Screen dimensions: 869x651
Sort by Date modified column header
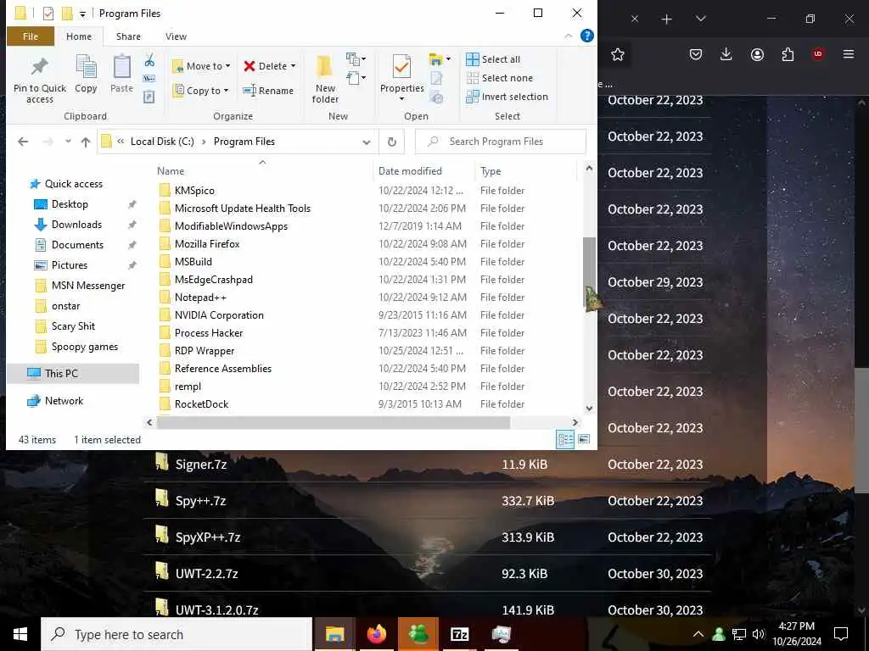(410, 171)
